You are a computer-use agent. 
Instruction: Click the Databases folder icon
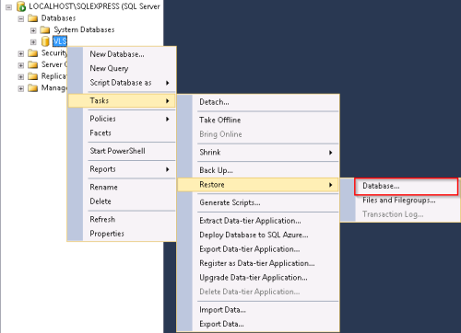pos(32,18)
